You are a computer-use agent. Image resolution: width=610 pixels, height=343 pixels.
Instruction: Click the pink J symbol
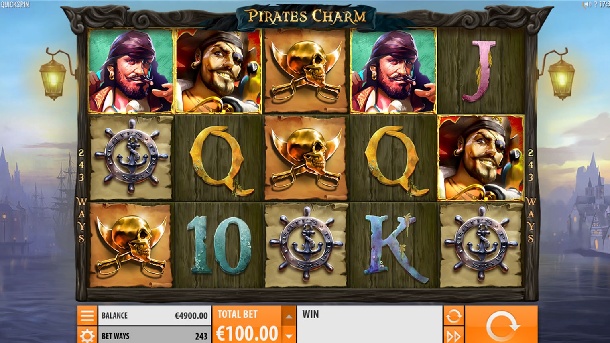(x=480, y=71)
